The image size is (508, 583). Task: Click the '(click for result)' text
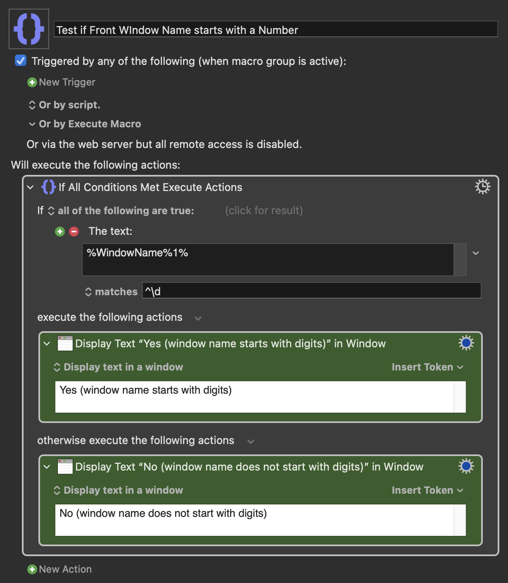click(264, 211)
